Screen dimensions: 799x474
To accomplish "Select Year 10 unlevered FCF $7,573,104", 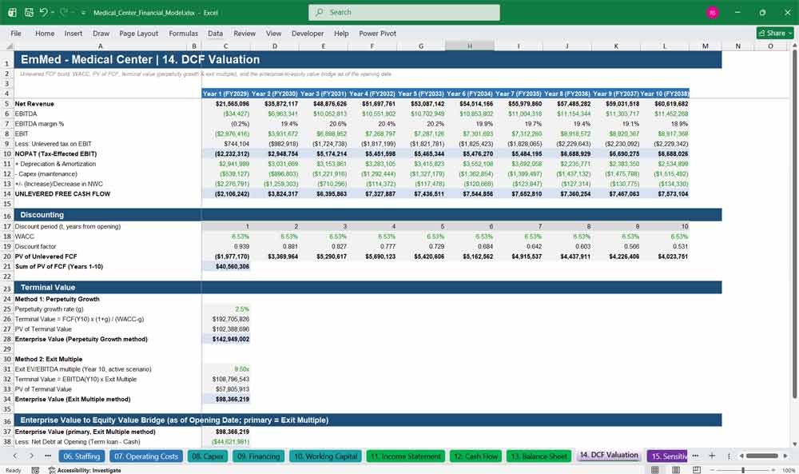I will (665, 193).
